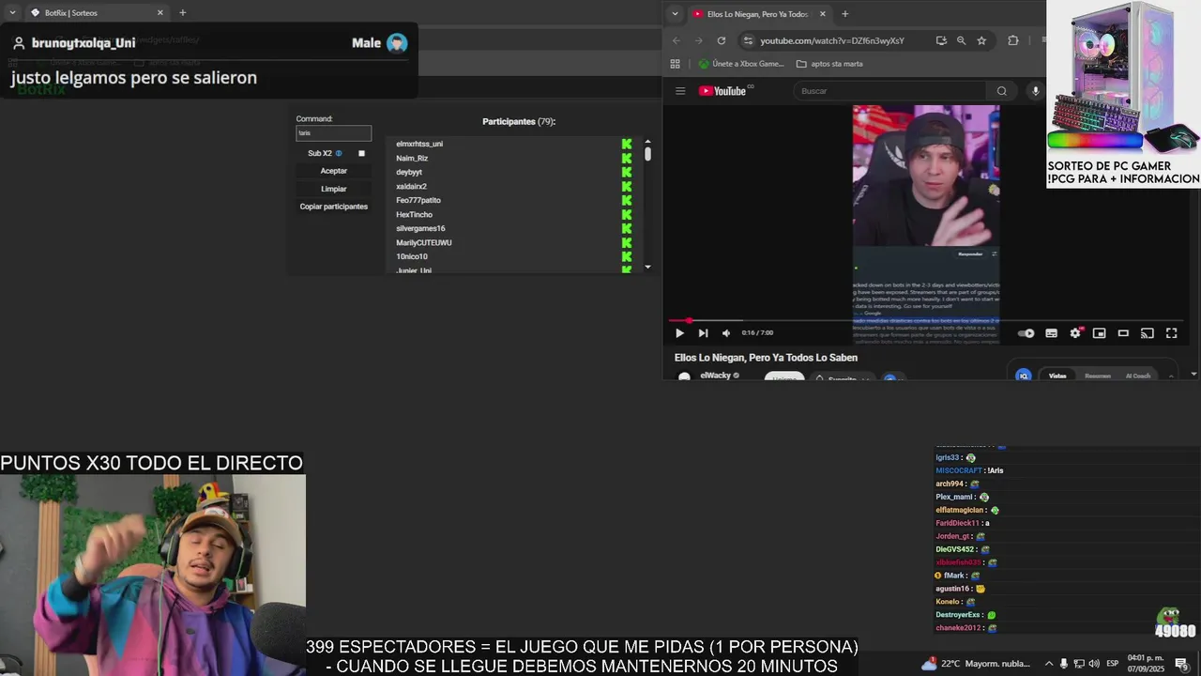Click the youtube.com URL in address bar
Screen dimensions: 1201x676
pos(831,40)
